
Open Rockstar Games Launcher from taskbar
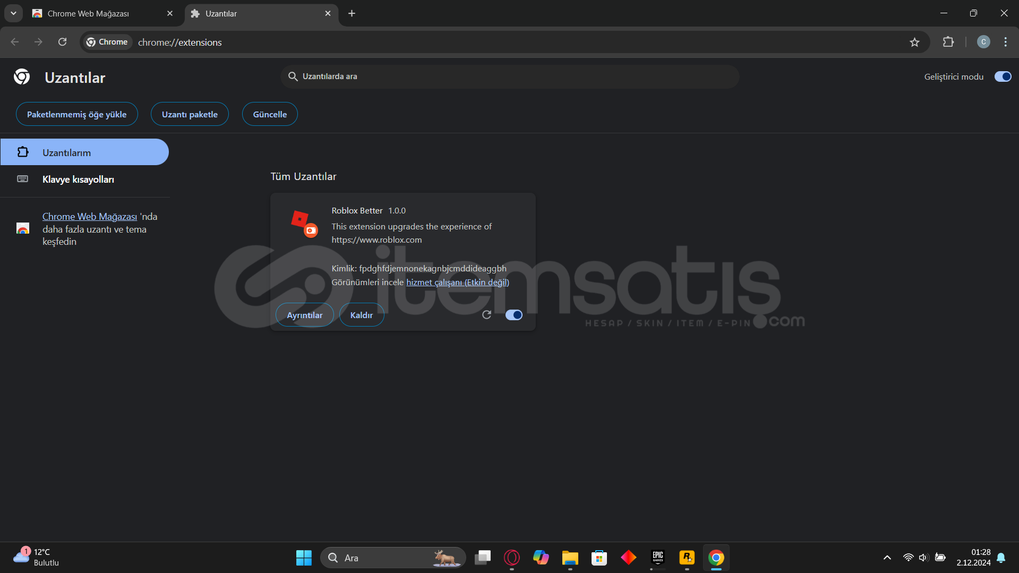pos(687,558)
